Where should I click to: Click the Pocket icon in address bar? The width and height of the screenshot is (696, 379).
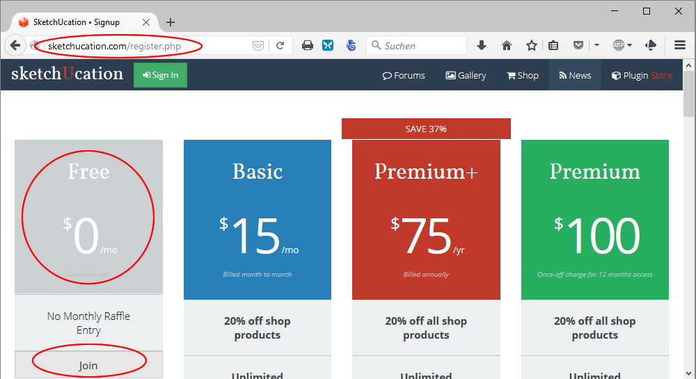click(x=258, y=46)
